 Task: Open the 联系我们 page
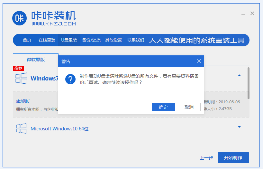pyautogui.click(x=136, y=40)
